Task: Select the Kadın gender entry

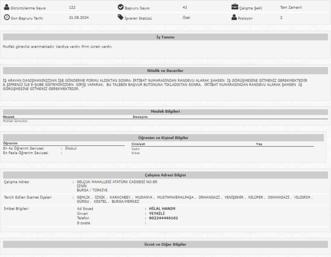Action: [135, 149]
